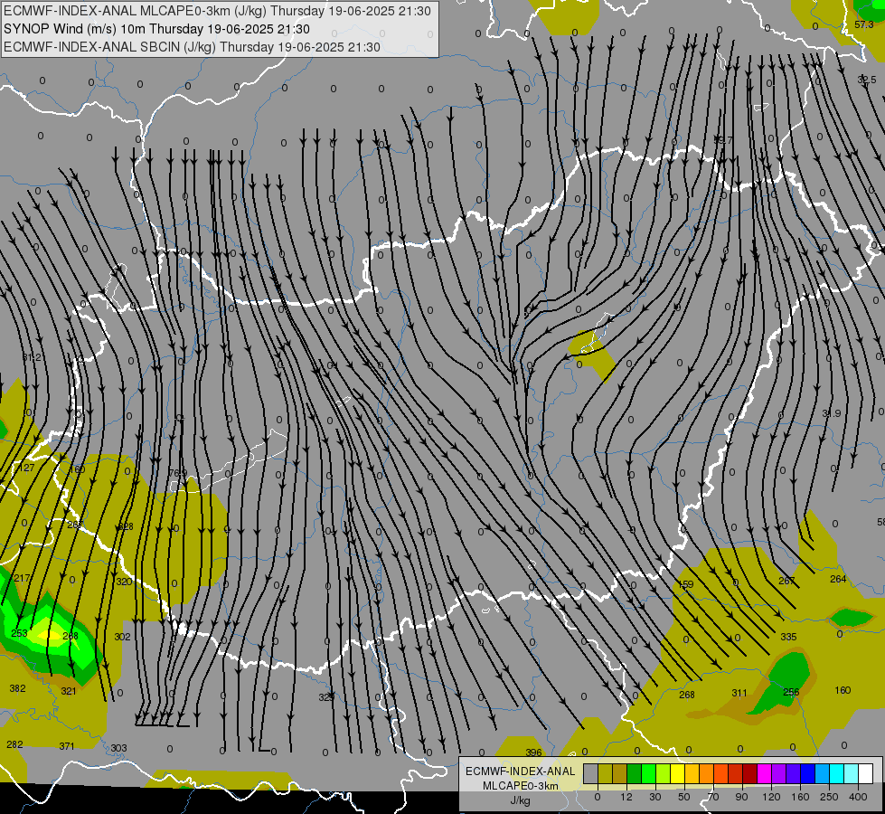
Task: Click the map value '217'
Action: (22, 578)
